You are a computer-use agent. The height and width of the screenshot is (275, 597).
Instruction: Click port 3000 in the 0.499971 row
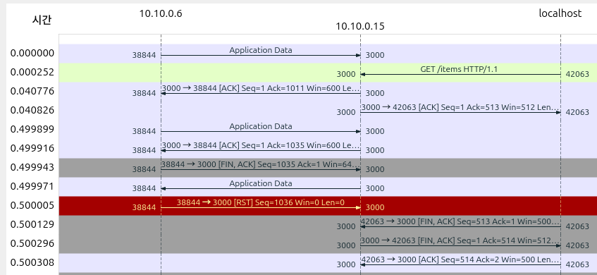(375, 188)
